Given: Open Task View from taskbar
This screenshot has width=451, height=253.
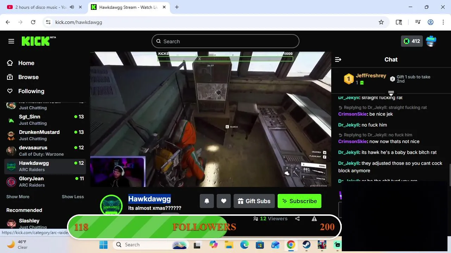Looking at the screenshot, I should click(x=197, y=245).
